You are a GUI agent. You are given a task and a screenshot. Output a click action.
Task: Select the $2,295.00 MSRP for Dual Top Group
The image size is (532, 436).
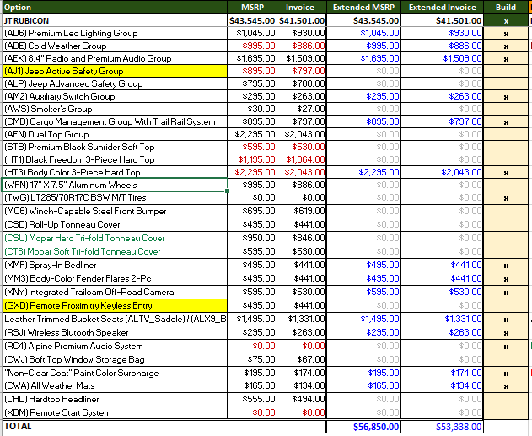point(252,134)
